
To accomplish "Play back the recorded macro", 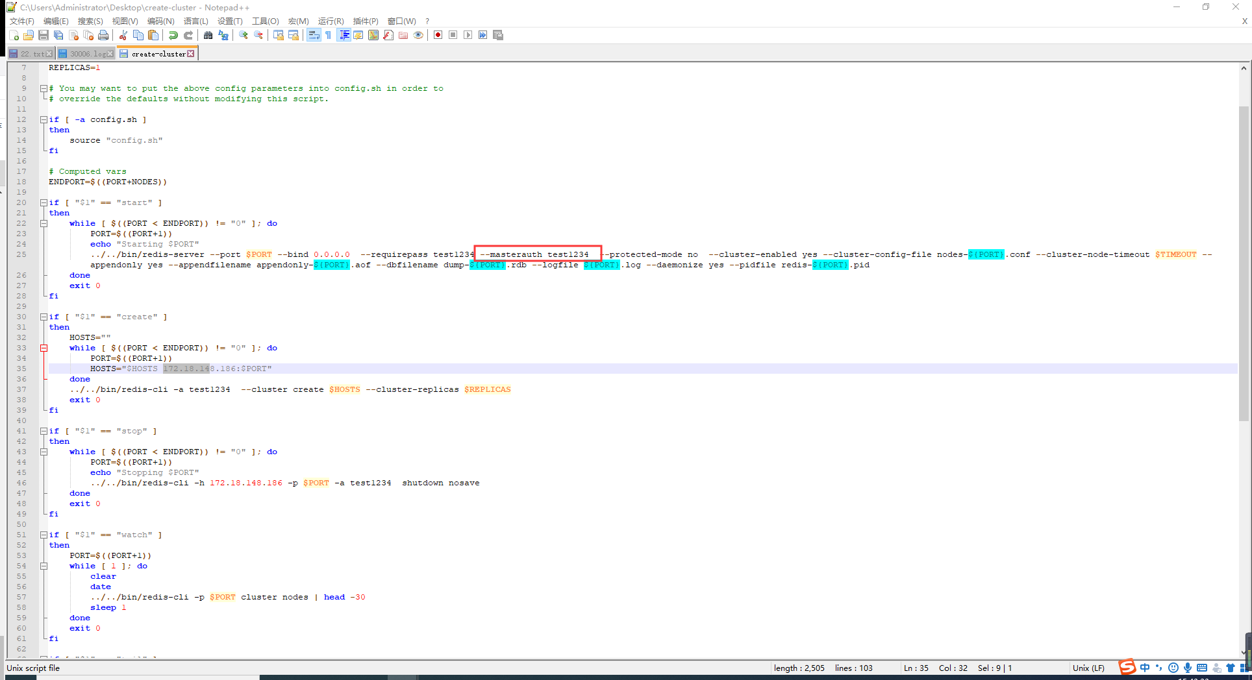I will [468, 35].
